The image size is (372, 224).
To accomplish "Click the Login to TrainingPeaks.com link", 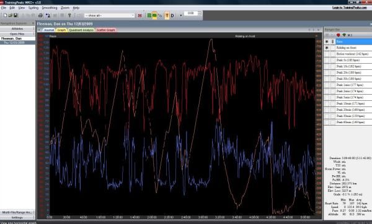I will coord(350,7).
